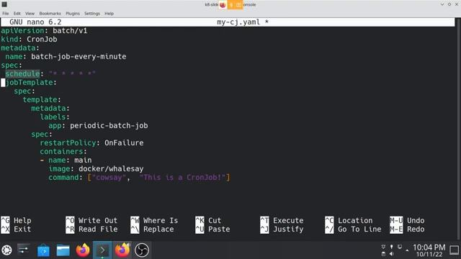Click the notifications bulb tray icon
The height and width of the screenshot is (259, 461).
[392, 247]
